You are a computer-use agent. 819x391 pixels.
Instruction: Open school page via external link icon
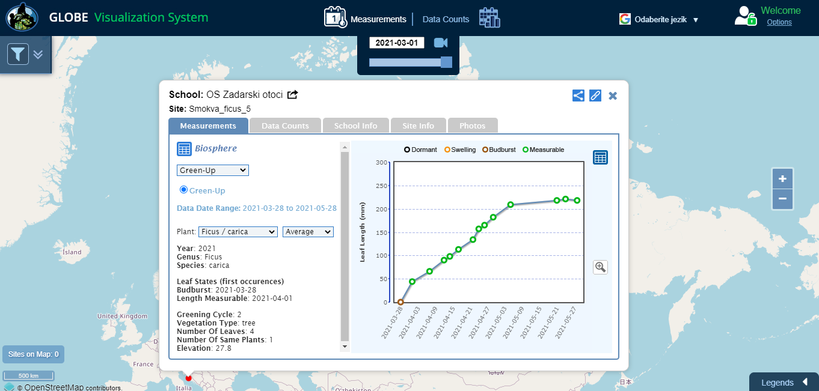coord(293,94)
